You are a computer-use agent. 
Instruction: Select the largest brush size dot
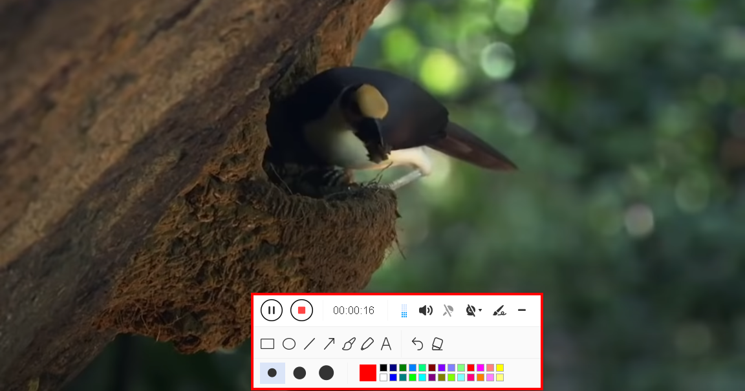click(326, 373)
